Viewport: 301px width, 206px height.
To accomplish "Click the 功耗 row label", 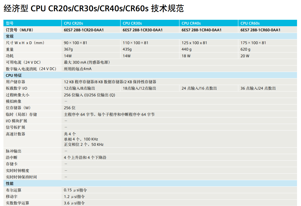I will pos(10,56).
